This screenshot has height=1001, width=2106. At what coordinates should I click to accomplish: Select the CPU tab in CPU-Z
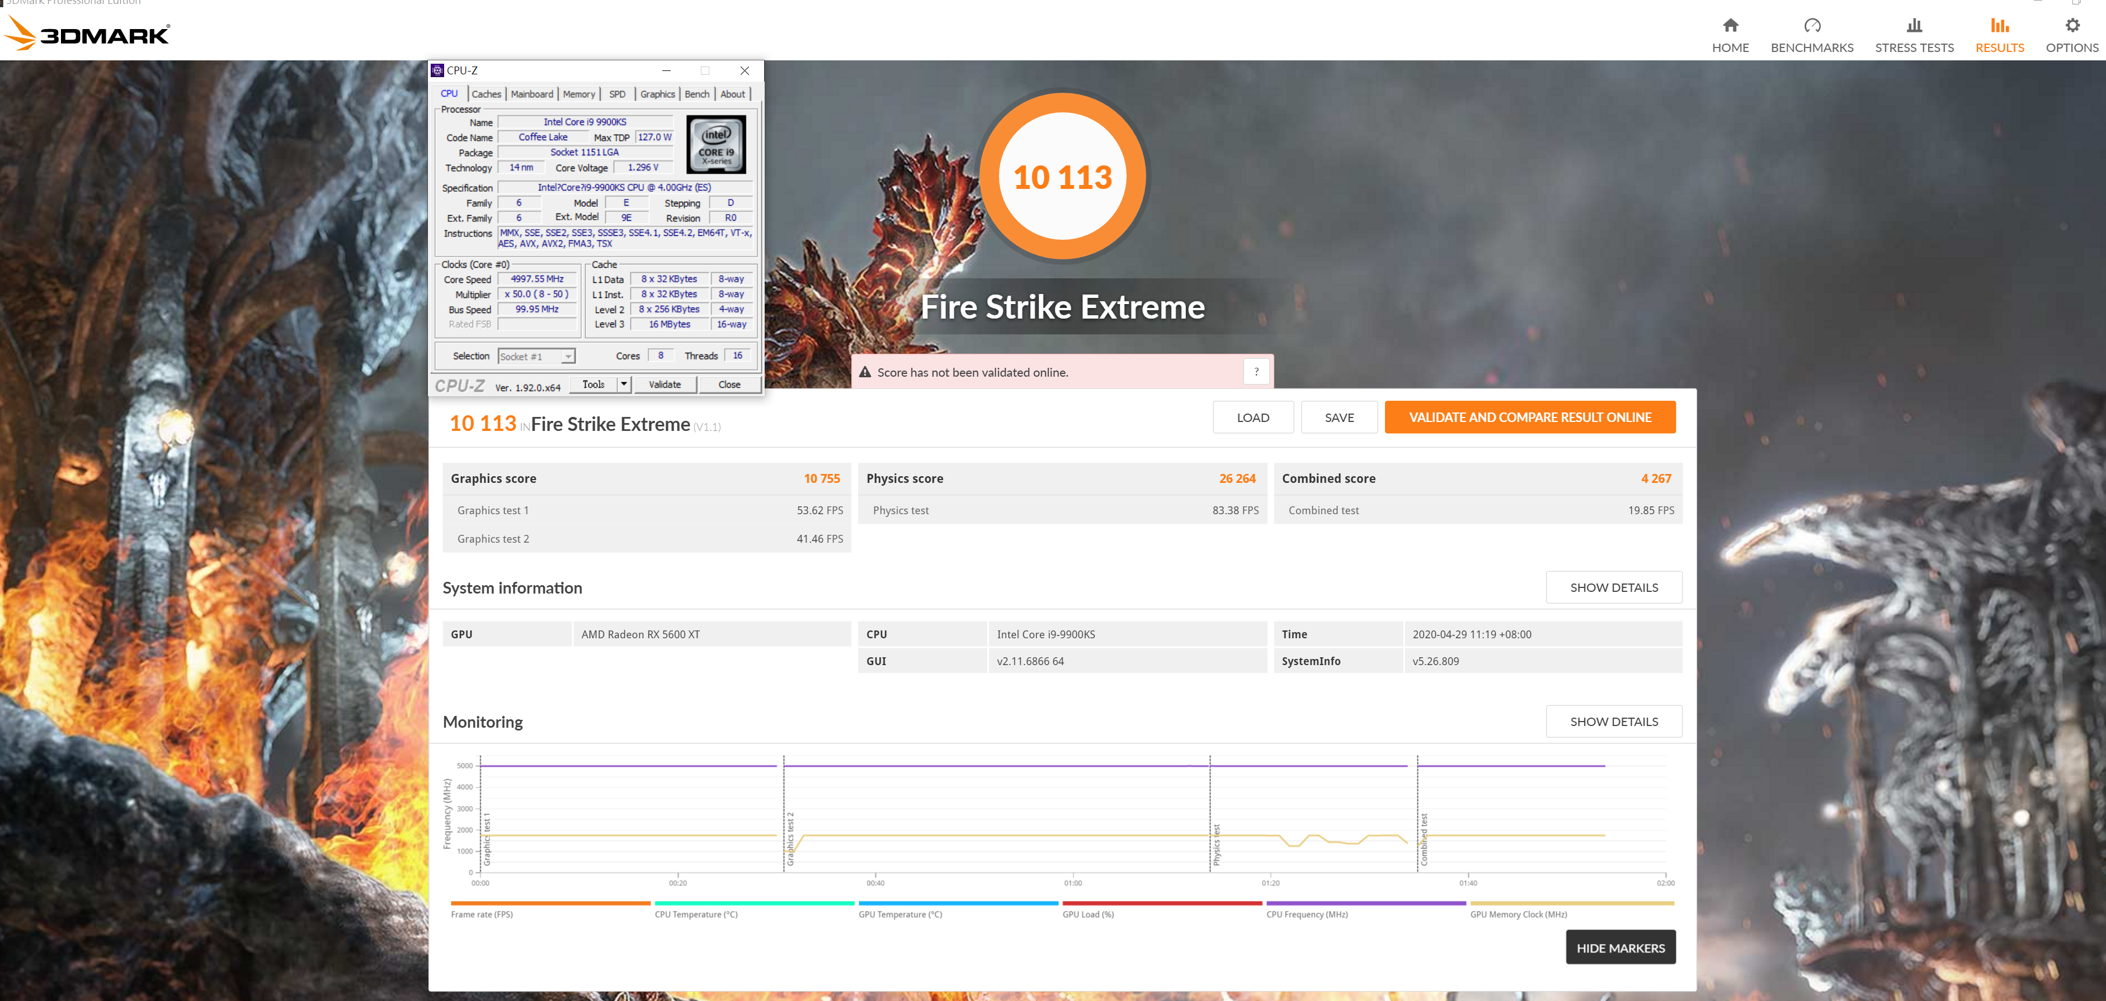tap(450, 93)
